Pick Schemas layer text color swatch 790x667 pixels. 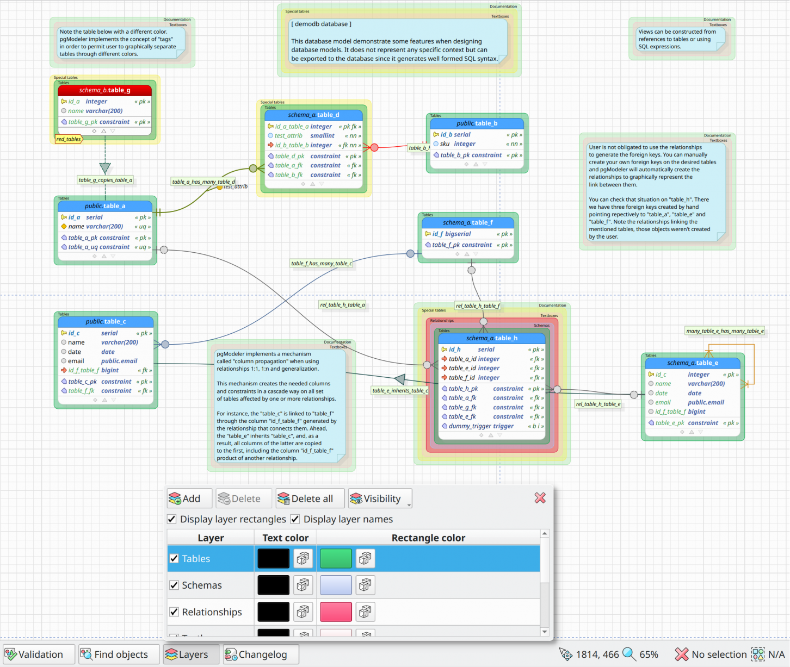pos(273,585)
